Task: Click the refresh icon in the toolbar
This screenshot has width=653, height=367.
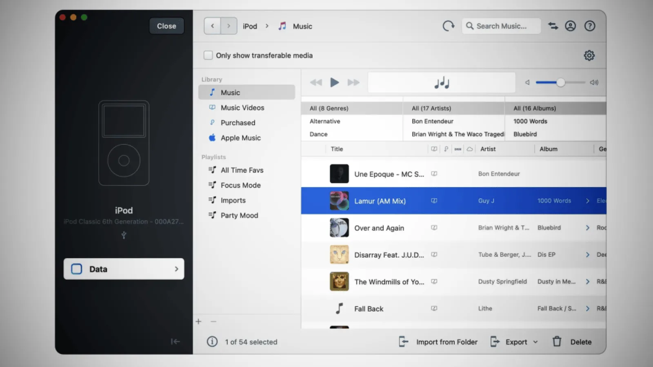Action: 448,26
